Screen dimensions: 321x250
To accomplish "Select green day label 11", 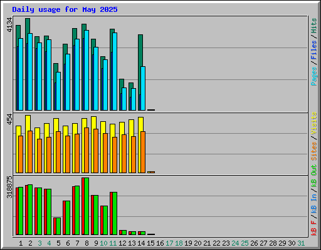I will 113,243.
